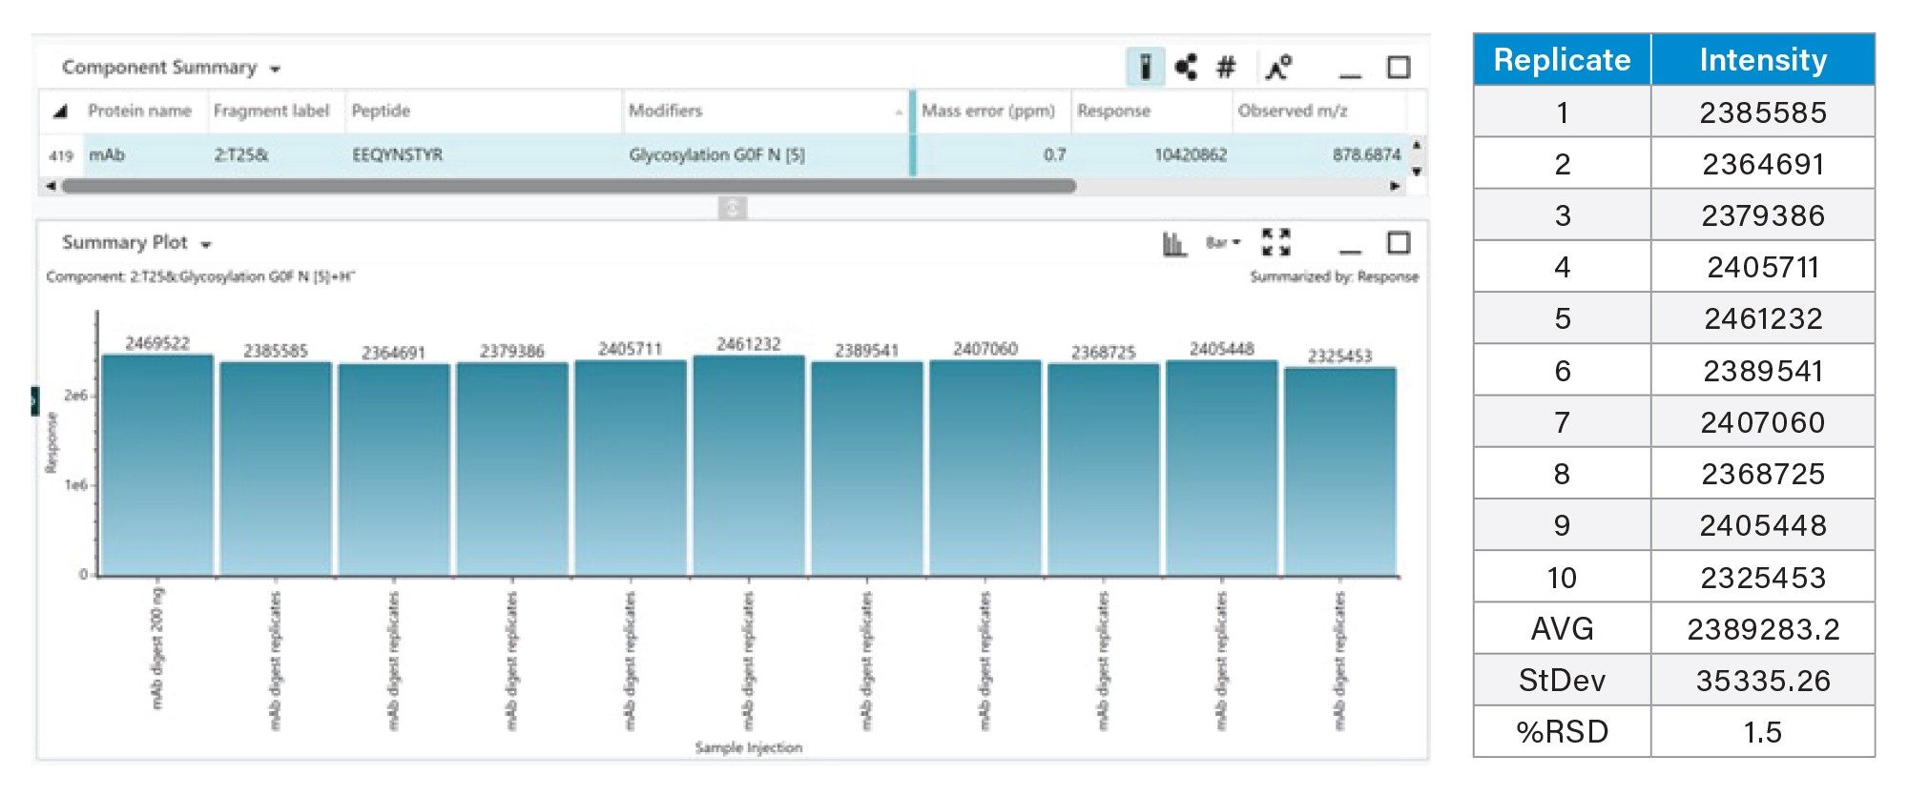Maximize the Summary Plot panel
The height and width of the screenshot is (795, 1908).
click(1399, 243)
